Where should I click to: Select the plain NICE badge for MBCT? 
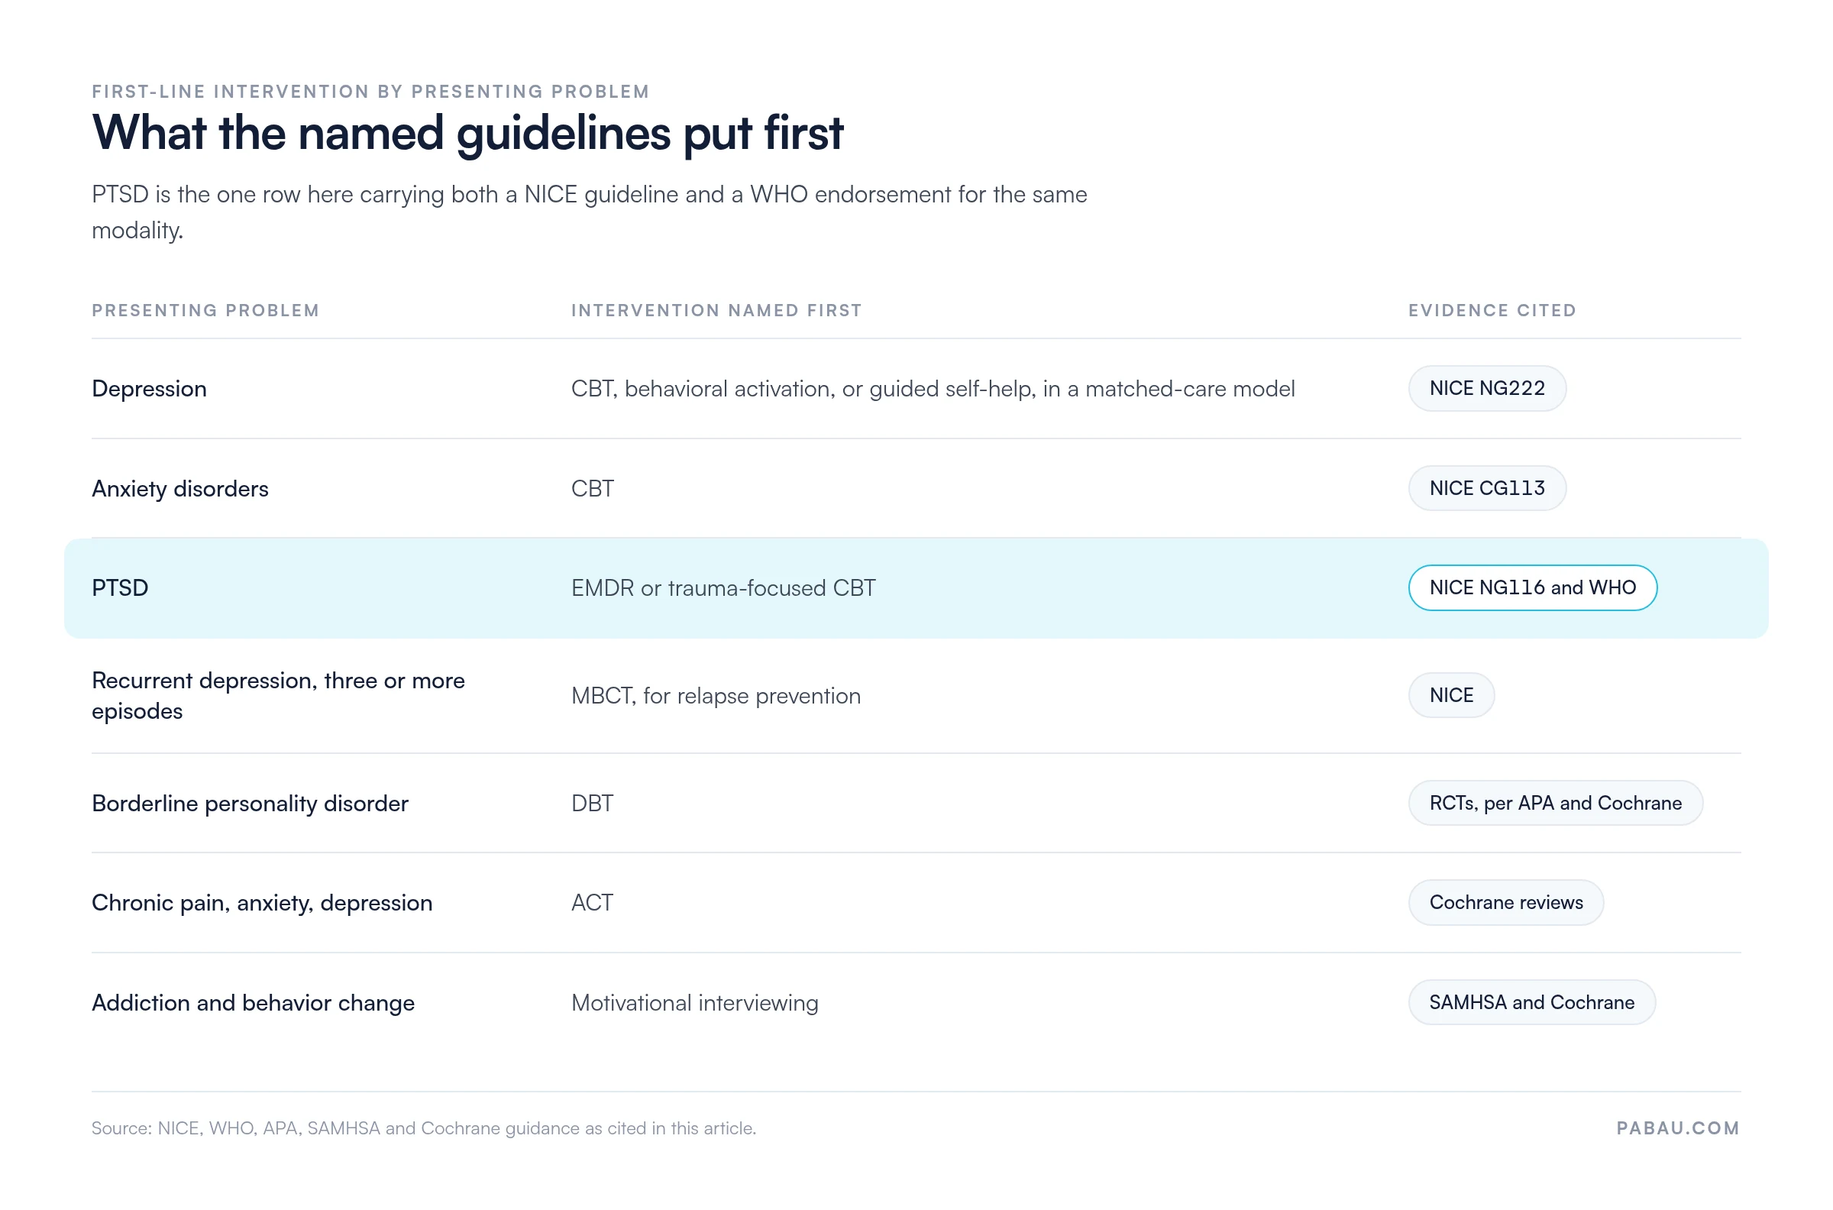(x=1450, y=695)
